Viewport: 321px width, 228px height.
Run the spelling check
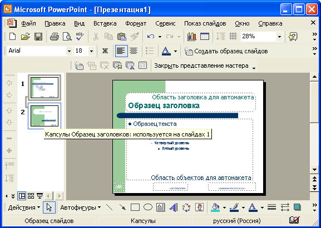click(x=80, y=37)
